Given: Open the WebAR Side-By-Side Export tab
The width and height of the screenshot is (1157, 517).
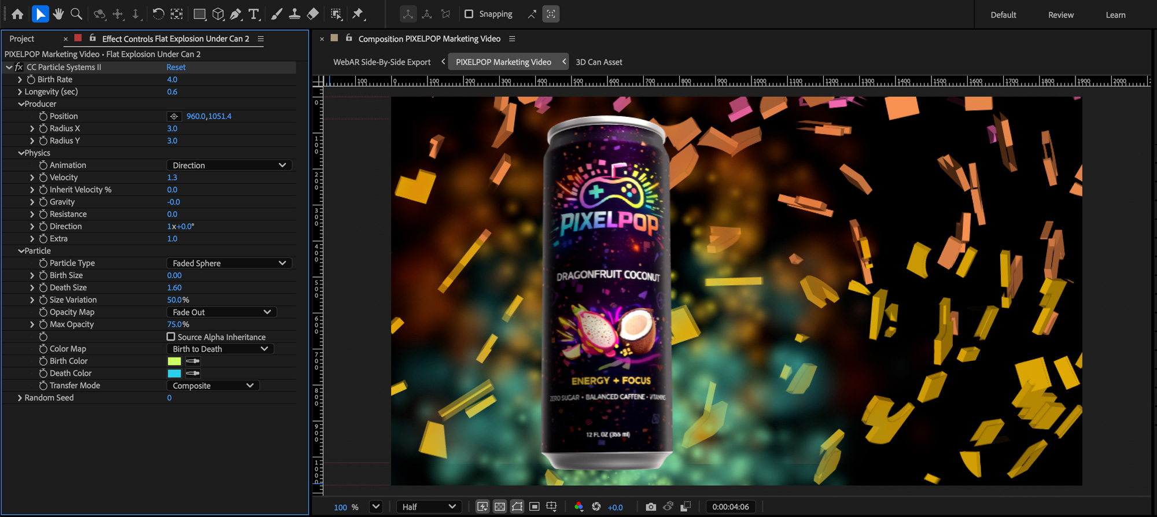Looking at the screenshot, I should click(382, 62).
